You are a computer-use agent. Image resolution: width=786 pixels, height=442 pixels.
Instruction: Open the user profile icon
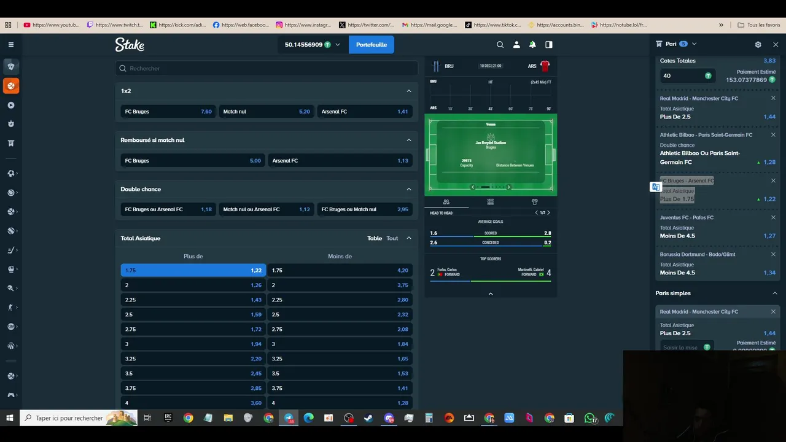click(516, 44)
